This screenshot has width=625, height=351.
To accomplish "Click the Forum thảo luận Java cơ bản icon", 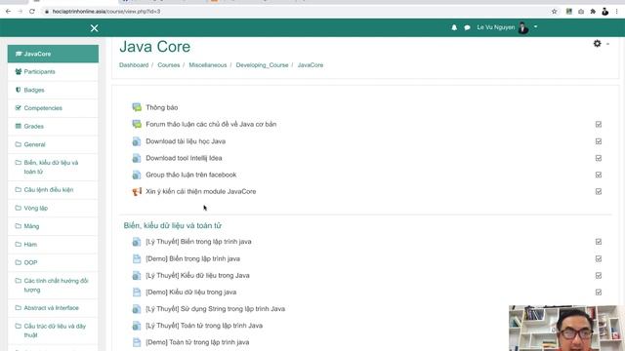I will pyautogui.click(x=137, y=124).
